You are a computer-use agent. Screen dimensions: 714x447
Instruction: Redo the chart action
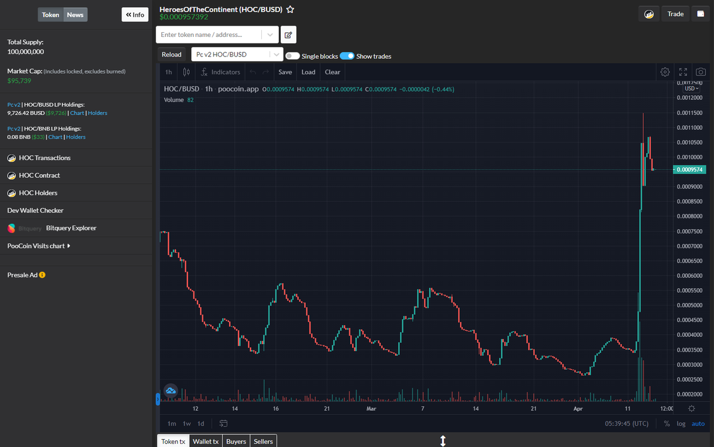(x=265, y=72)
